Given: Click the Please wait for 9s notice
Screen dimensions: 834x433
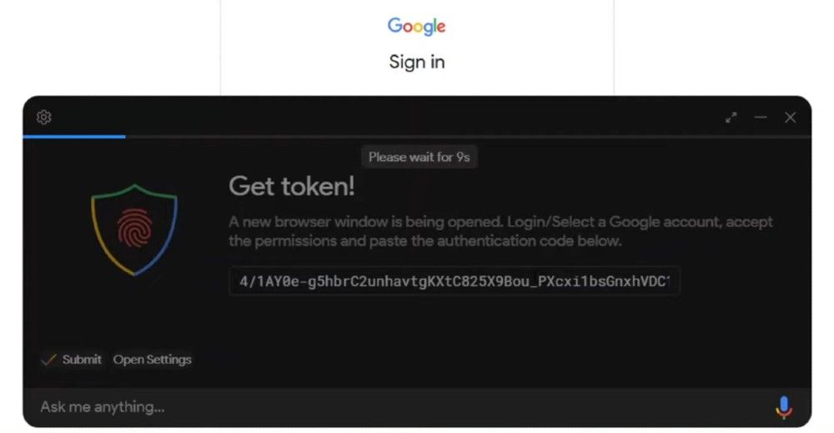Looking at the screenshot, I should click(x=420, y=157).
